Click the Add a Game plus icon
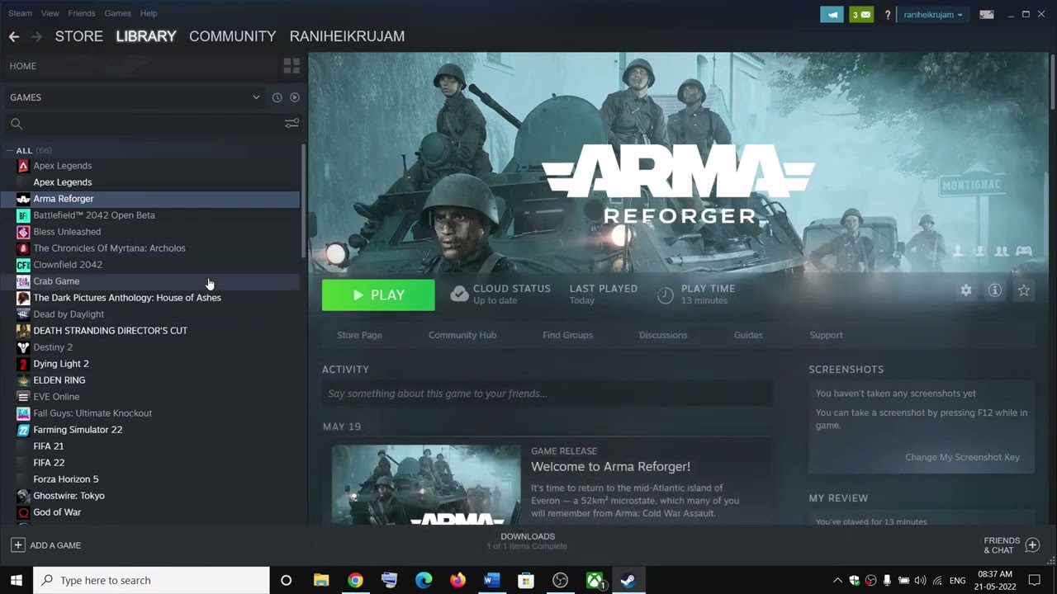 click(17, 545)
